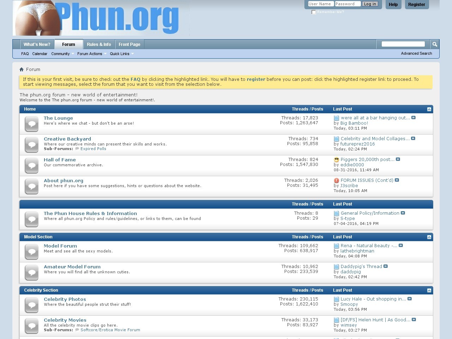Click the Phun.org logo banner
The width and height of the screenshot is (452, 339).
pos(101,18)
